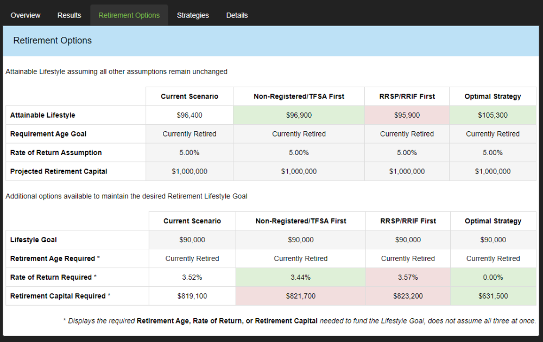Viewport: 543px width, 342px height.
Task: Select the Attainable Lifestyle row label
Action: click(x=42, y=115)
